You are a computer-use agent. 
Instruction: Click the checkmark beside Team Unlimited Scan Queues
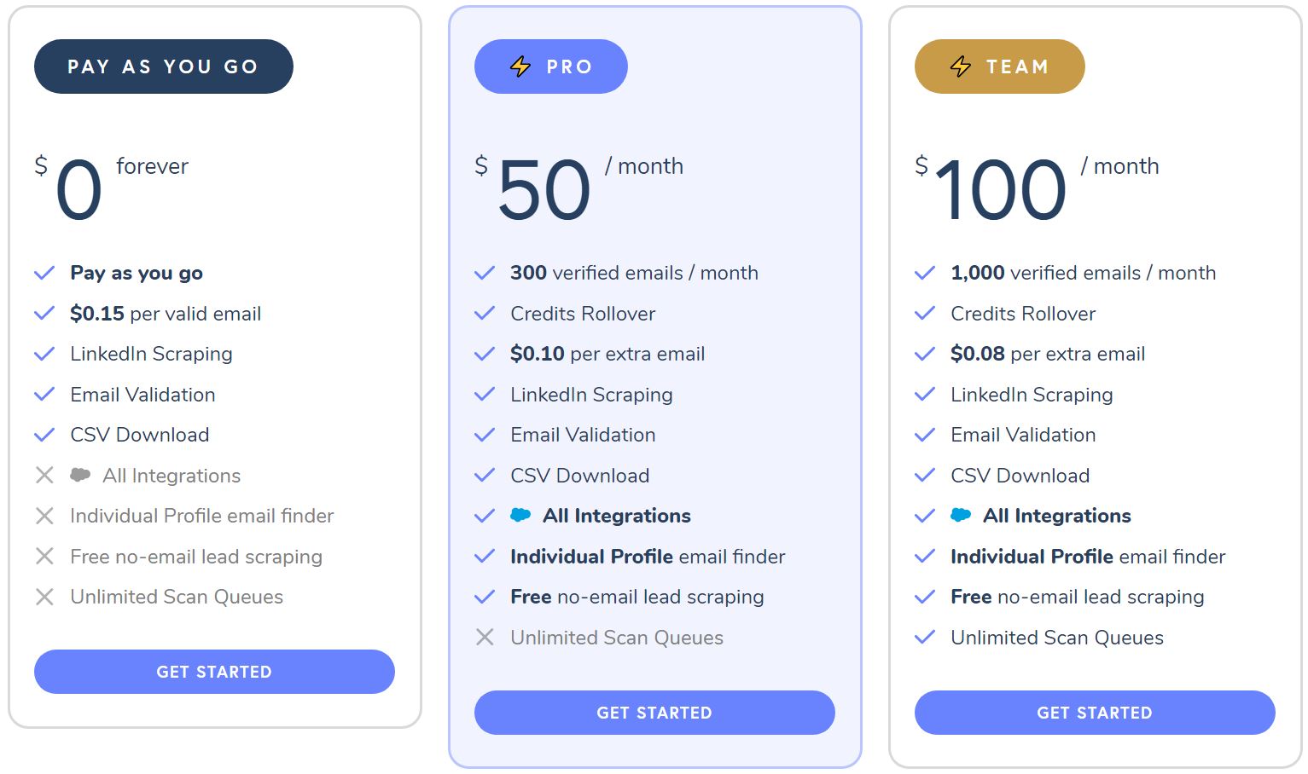925,637
